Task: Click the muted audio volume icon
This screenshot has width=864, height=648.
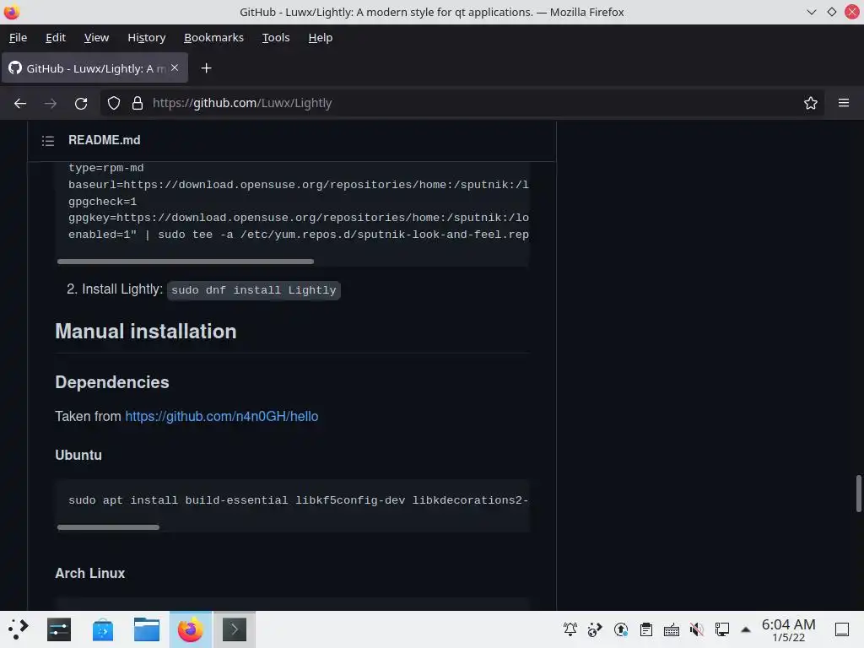Action: [x=696, y=629]
